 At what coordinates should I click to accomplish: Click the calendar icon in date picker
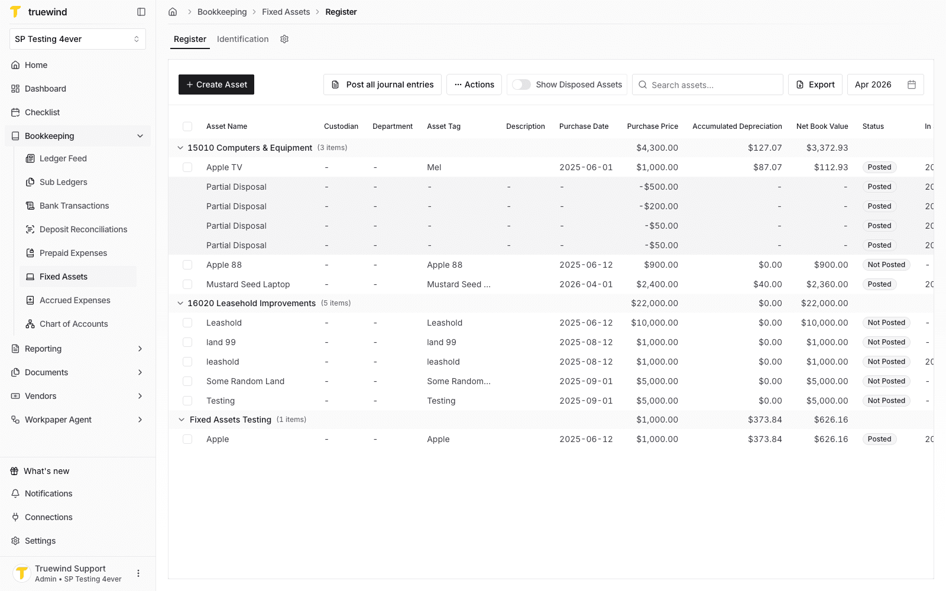coord(912,85)
